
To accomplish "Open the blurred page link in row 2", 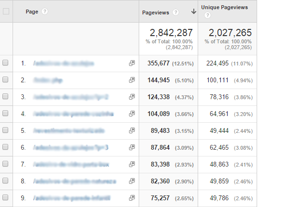I will [48, 80].
